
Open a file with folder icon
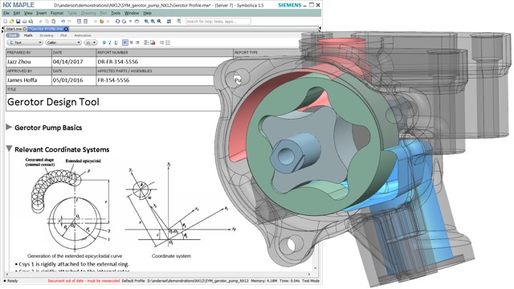(11, 22)
